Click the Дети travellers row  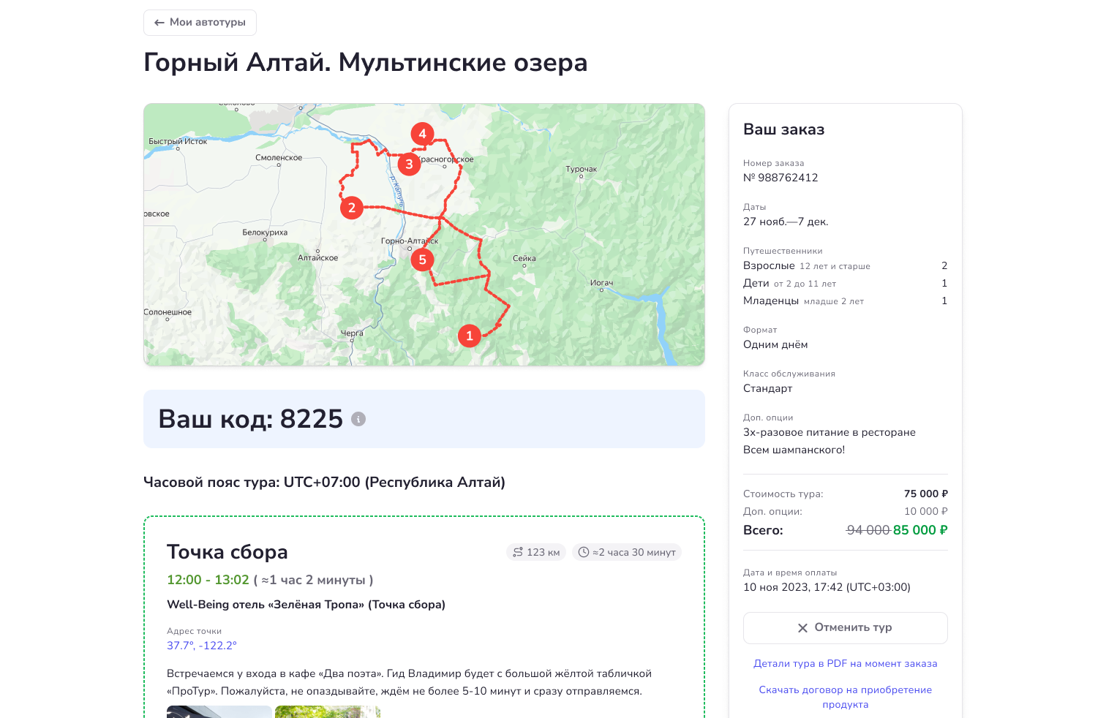846,283
